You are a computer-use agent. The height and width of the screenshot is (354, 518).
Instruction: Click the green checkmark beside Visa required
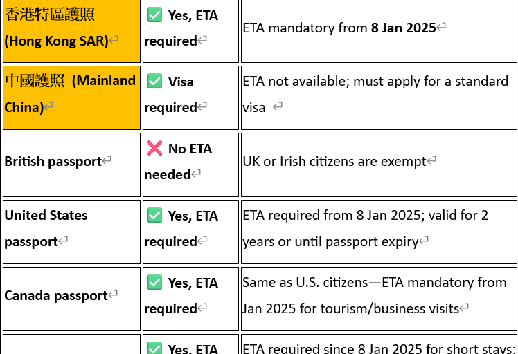[x=154, y=81]
